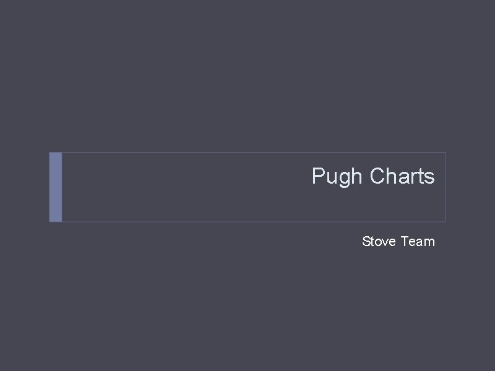495x371 pixels.
Task: Click blank area left of 'Pugh Charts' text
Action: pos(186,177)
